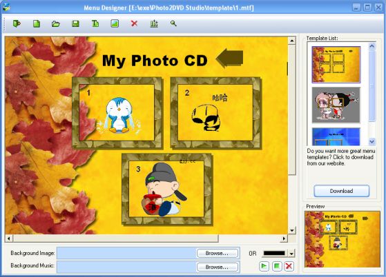This screenshot has height=277, width=386.
Task: Select menu frame 2 with panda drawing
Action: point(215,113)
